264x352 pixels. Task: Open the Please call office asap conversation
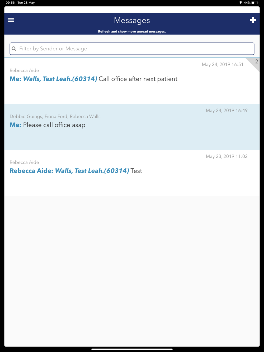[132, 127]
